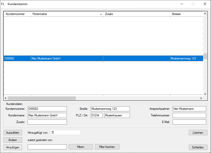Select the Max Mustermann GmbH row

coord(66,58)
